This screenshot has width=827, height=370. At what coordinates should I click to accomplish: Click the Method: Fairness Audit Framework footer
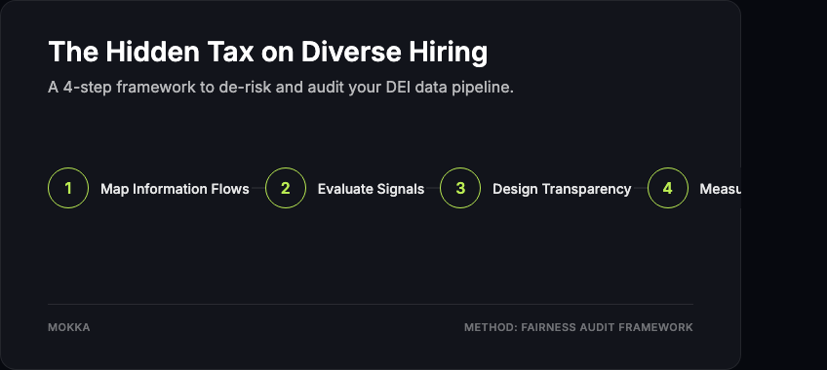tap(578, 327)
